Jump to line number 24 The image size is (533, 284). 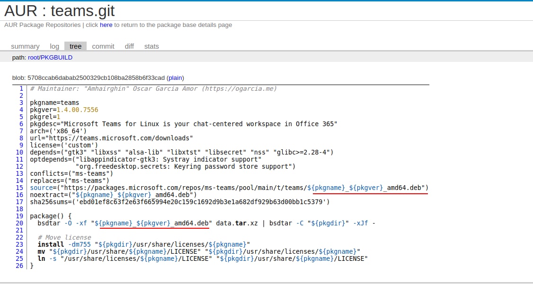point(19,251)
